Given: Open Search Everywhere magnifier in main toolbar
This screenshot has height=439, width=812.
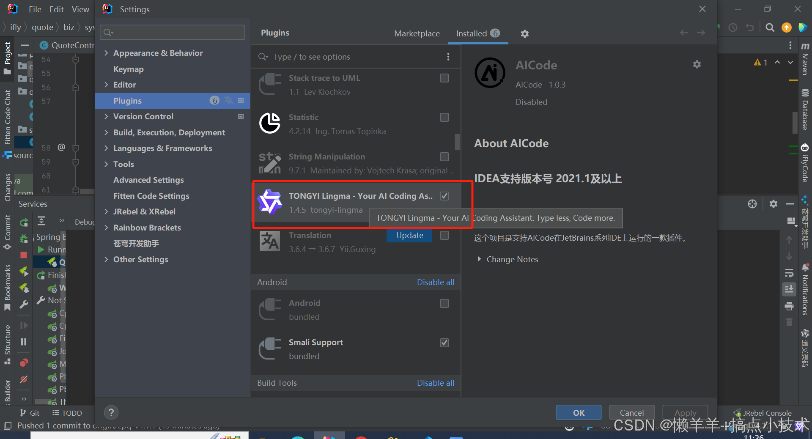Looking at the screenshot, I should pyautogui.click(x=770, y=27).
